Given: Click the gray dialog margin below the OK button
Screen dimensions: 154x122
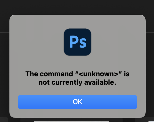Looking at the screenshot, I should coord(78,113).
